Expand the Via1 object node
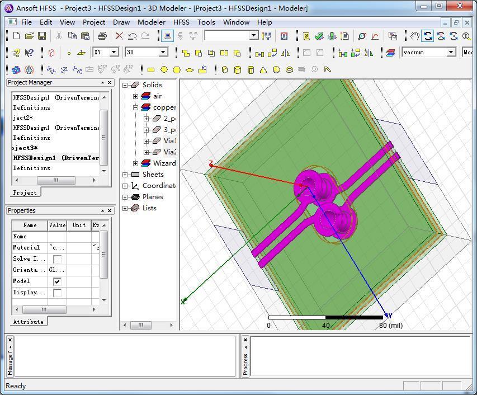This screenshot has height=395, width=477. pyautogui.click(x=147, y=141)
